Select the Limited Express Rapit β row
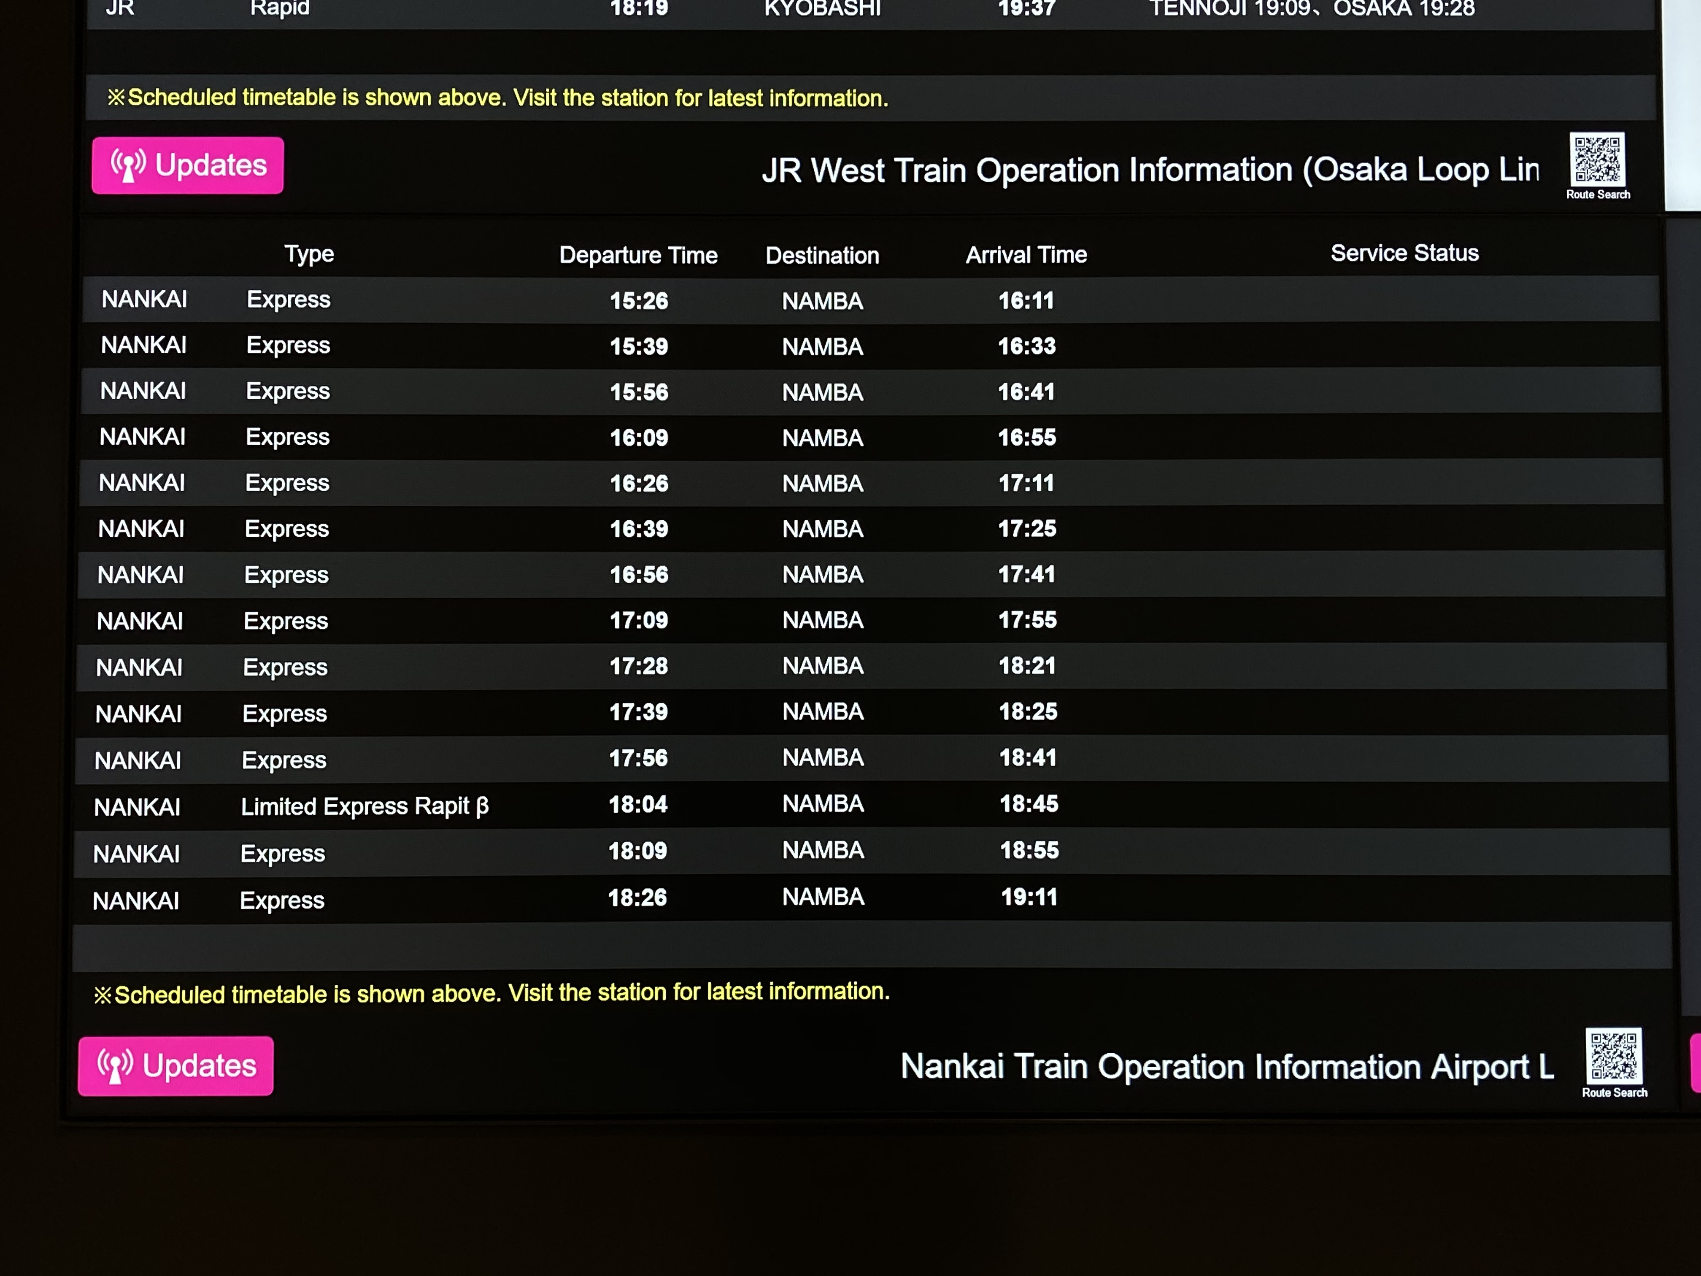 (x=364, y=806)
